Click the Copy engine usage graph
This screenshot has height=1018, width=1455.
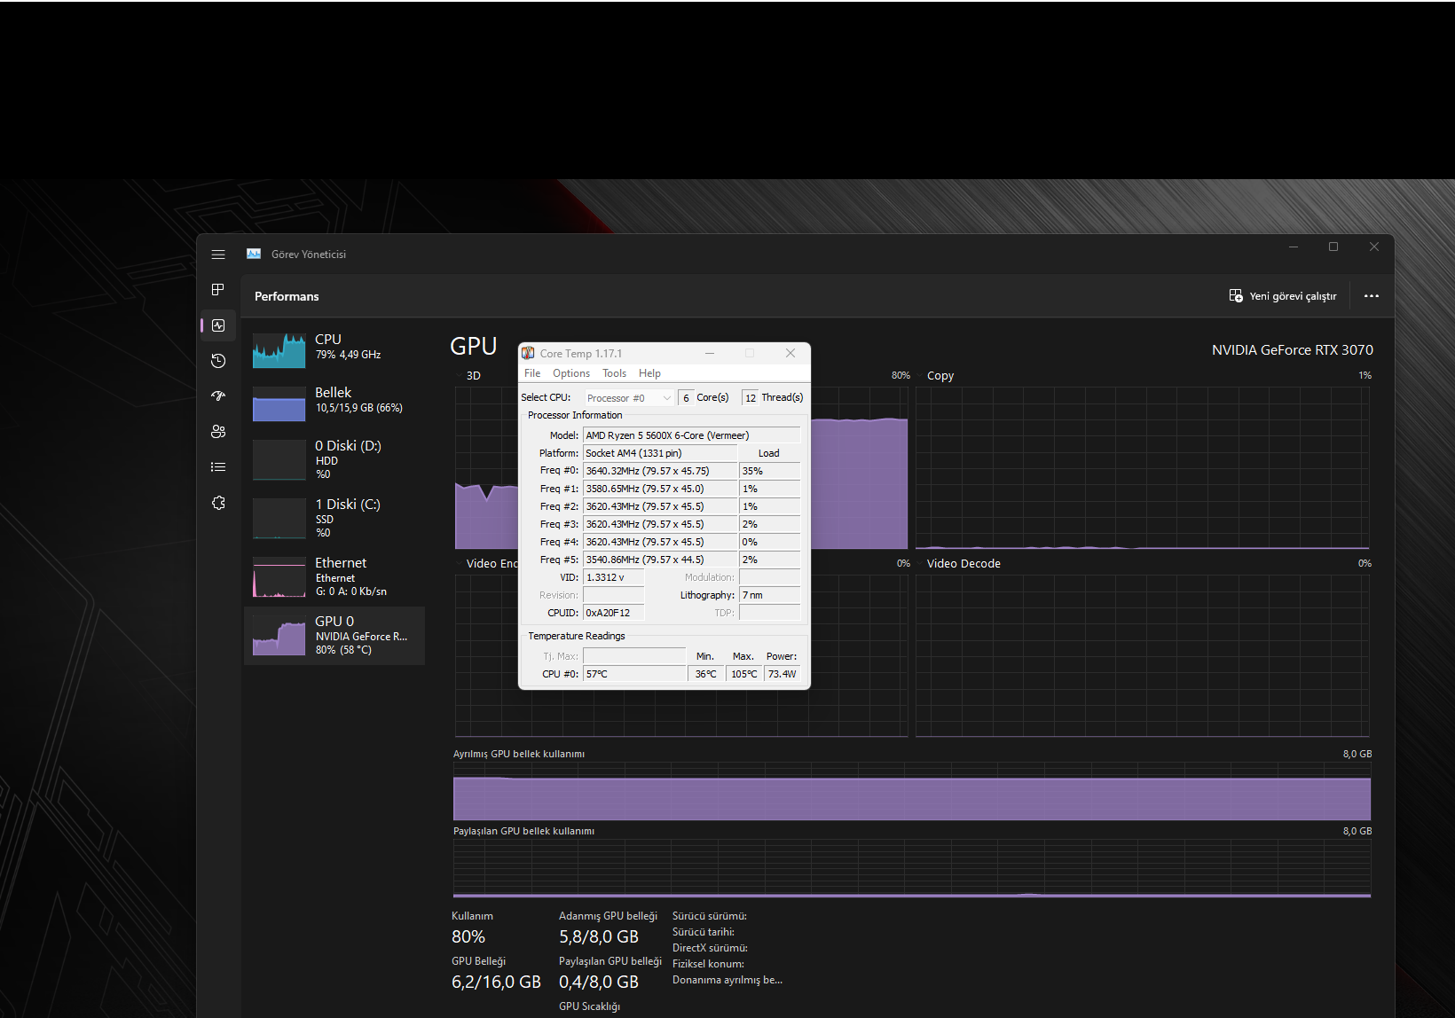pyautogui.click(x=1143, y=467)
